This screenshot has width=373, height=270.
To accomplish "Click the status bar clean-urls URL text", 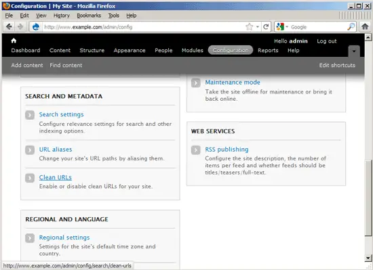I will pos(67,266).
